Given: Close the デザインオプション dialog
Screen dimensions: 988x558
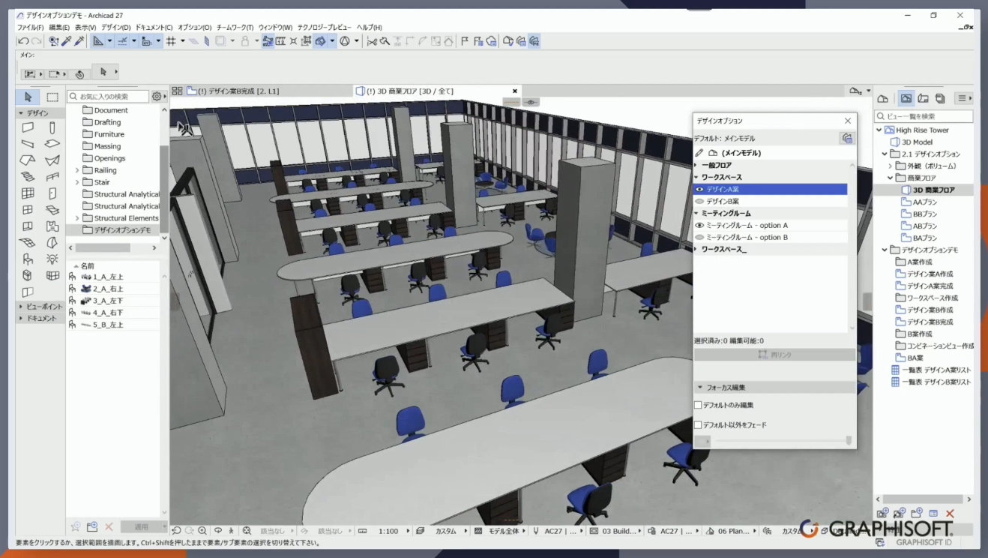Looking at the screenshot, I should 848,121.
